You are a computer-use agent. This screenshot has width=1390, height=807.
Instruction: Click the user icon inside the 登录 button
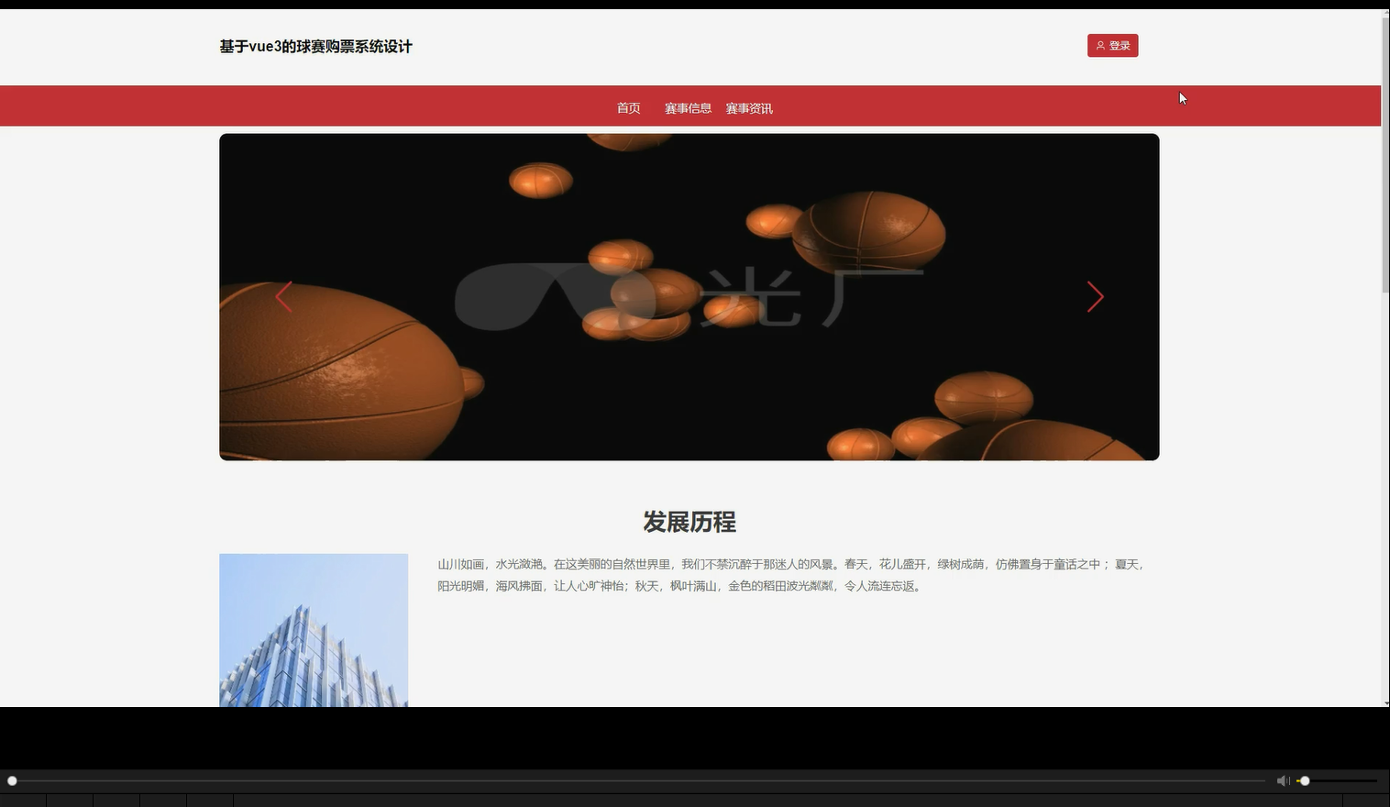click(x=1101, y=45)
